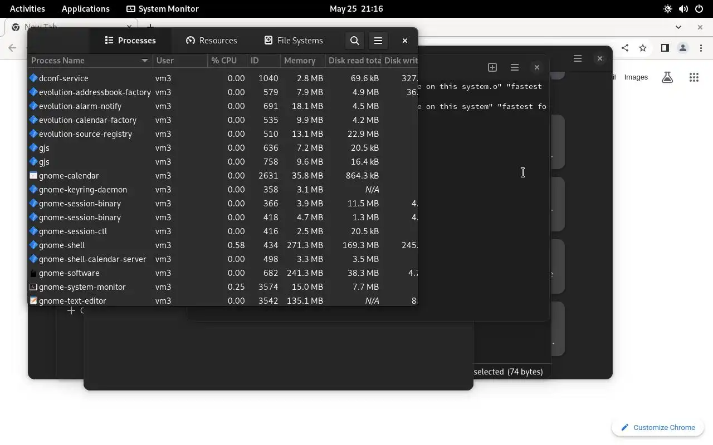This screenshot has width=713, height=445.
Task: Sort by the Memory column header
Action: click(302, 60)
